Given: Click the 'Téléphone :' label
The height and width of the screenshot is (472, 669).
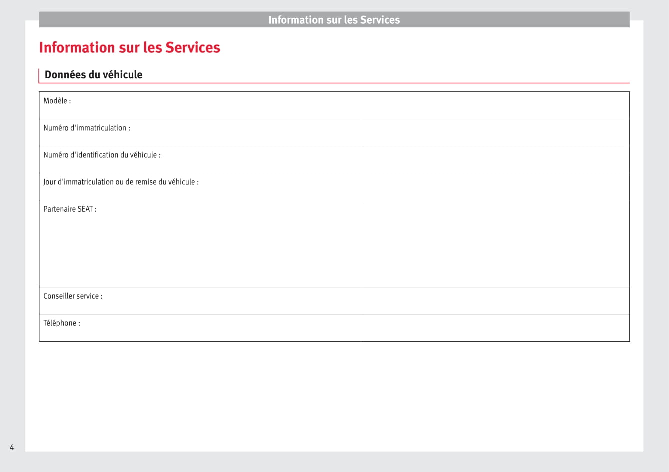Looking at the screenshot, I should point(61,323).
